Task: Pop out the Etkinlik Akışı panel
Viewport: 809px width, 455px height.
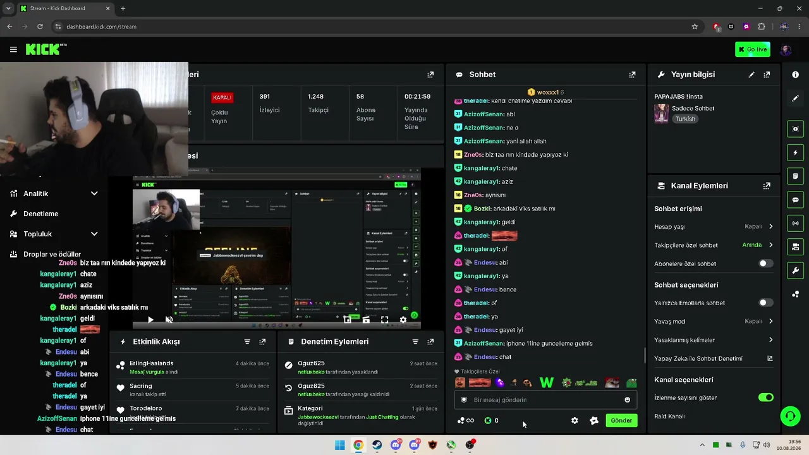Action: (262, 342)
